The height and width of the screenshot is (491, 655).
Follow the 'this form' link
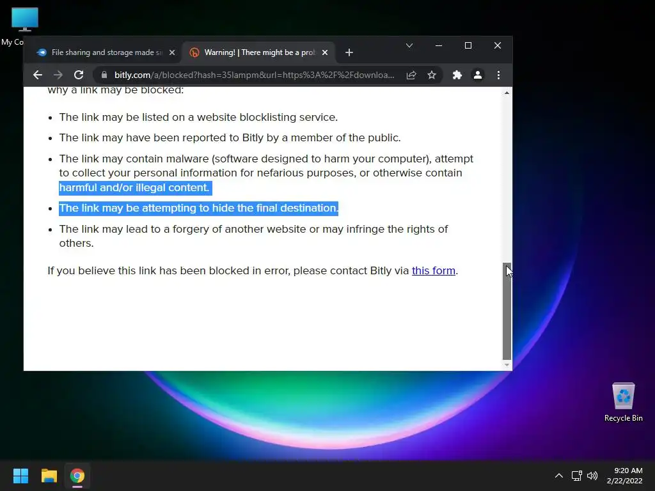tap(434, 270)
